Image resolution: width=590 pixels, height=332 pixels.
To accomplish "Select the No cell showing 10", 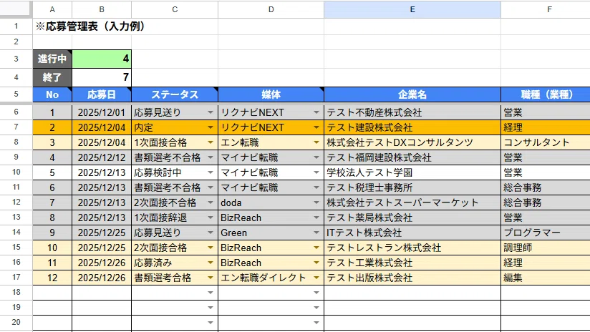I will tap(52, 248).
